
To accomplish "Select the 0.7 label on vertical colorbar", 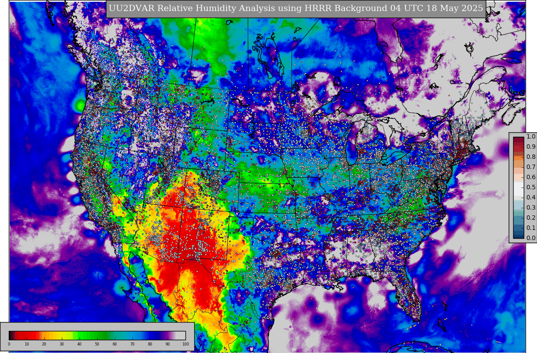I will 531,167.
